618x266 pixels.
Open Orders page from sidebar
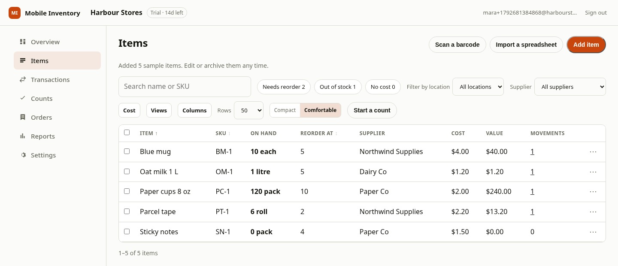pos(57,117)
